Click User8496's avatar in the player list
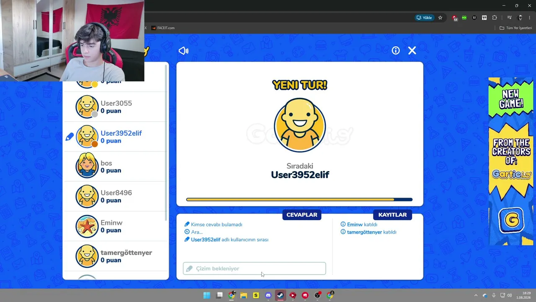 (x=87, y=196)
